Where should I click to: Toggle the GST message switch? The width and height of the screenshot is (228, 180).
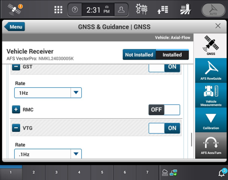tap(164, 68)
